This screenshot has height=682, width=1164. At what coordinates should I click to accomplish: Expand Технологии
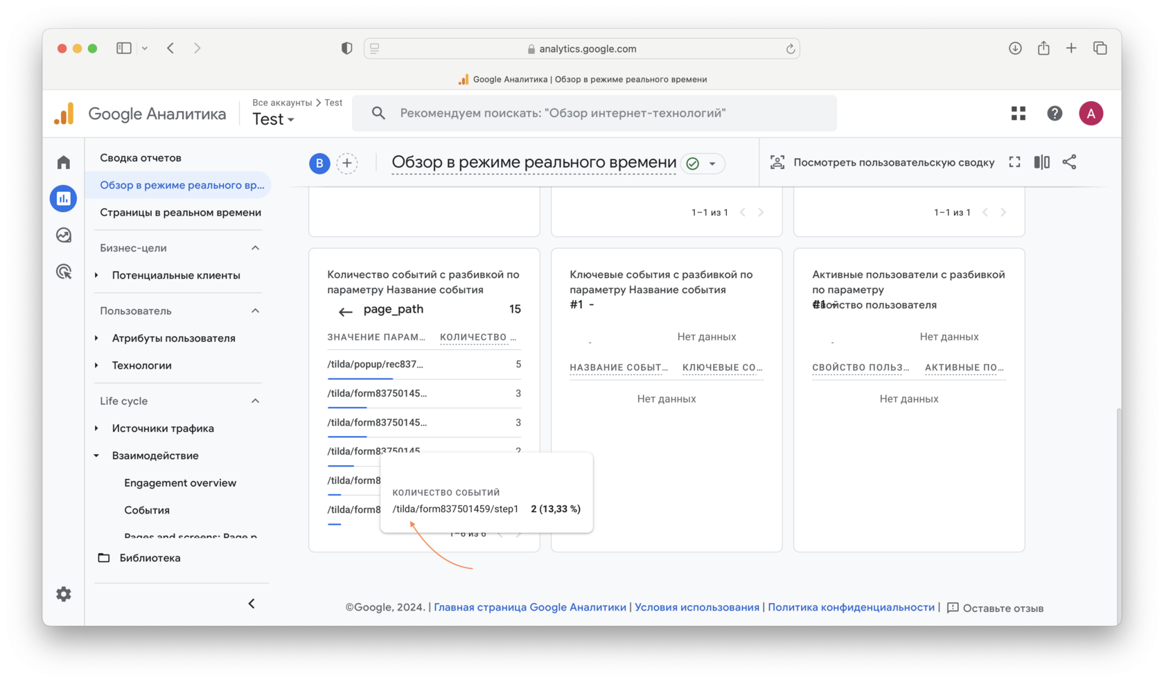click(96, 365)
